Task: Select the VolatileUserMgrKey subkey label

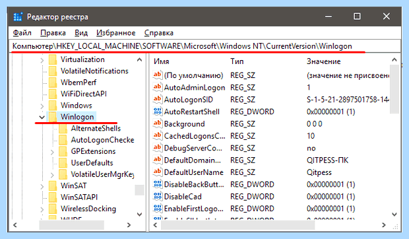Action: 102,174
